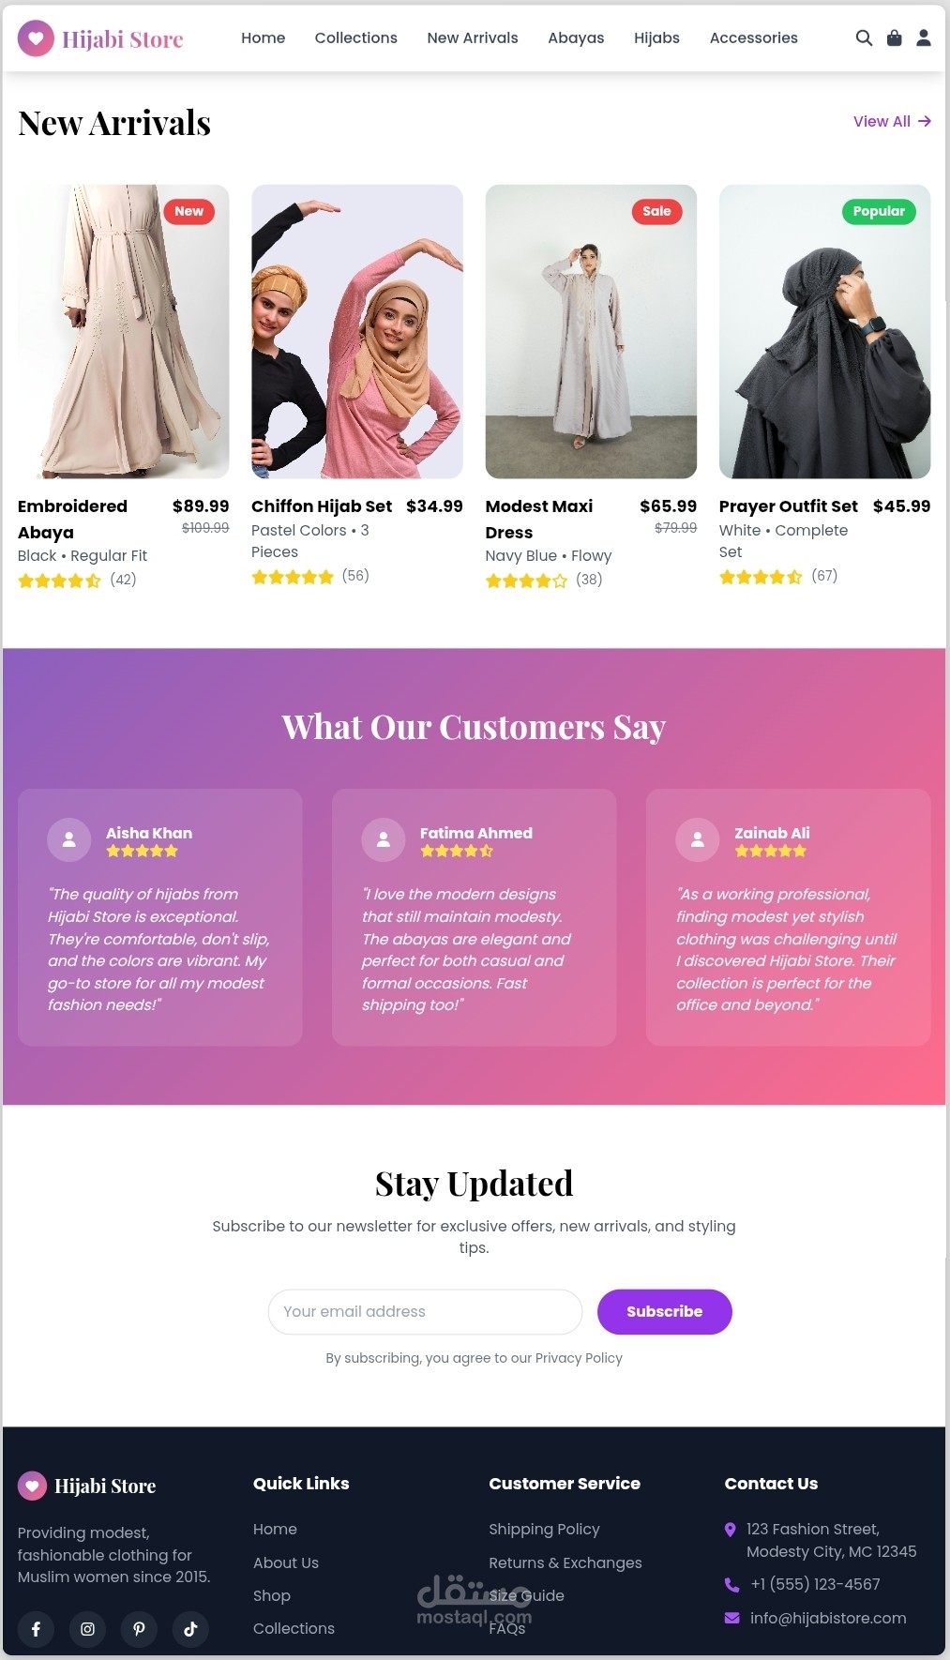Click the Subscribe button
950x1660 pixels.
664,1311
